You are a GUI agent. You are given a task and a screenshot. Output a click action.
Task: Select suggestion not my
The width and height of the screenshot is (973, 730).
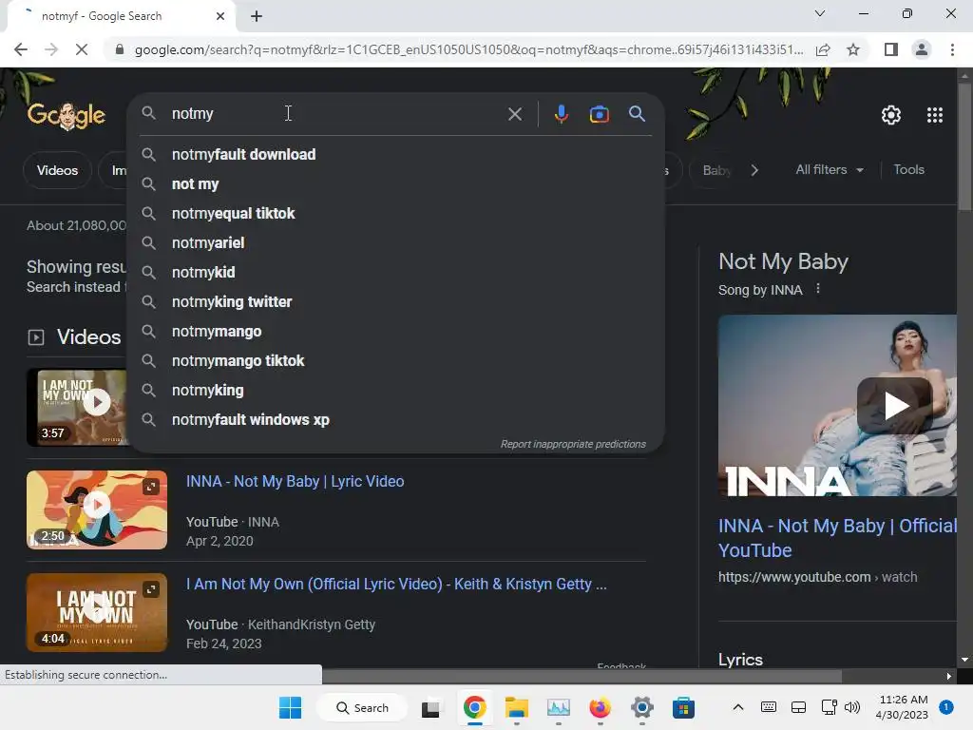pyautogui.click(x=396, y=183)
